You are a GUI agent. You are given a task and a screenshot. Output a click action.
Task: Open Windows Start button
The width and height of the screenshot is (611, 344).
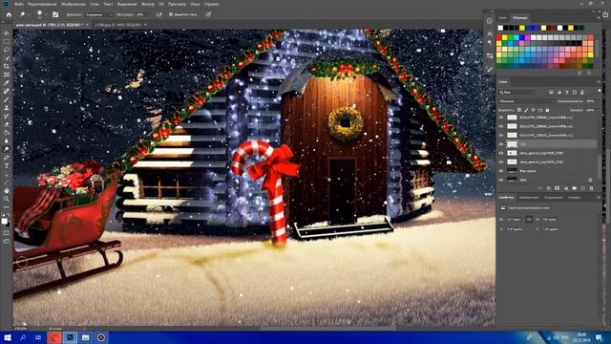(7, 337)
